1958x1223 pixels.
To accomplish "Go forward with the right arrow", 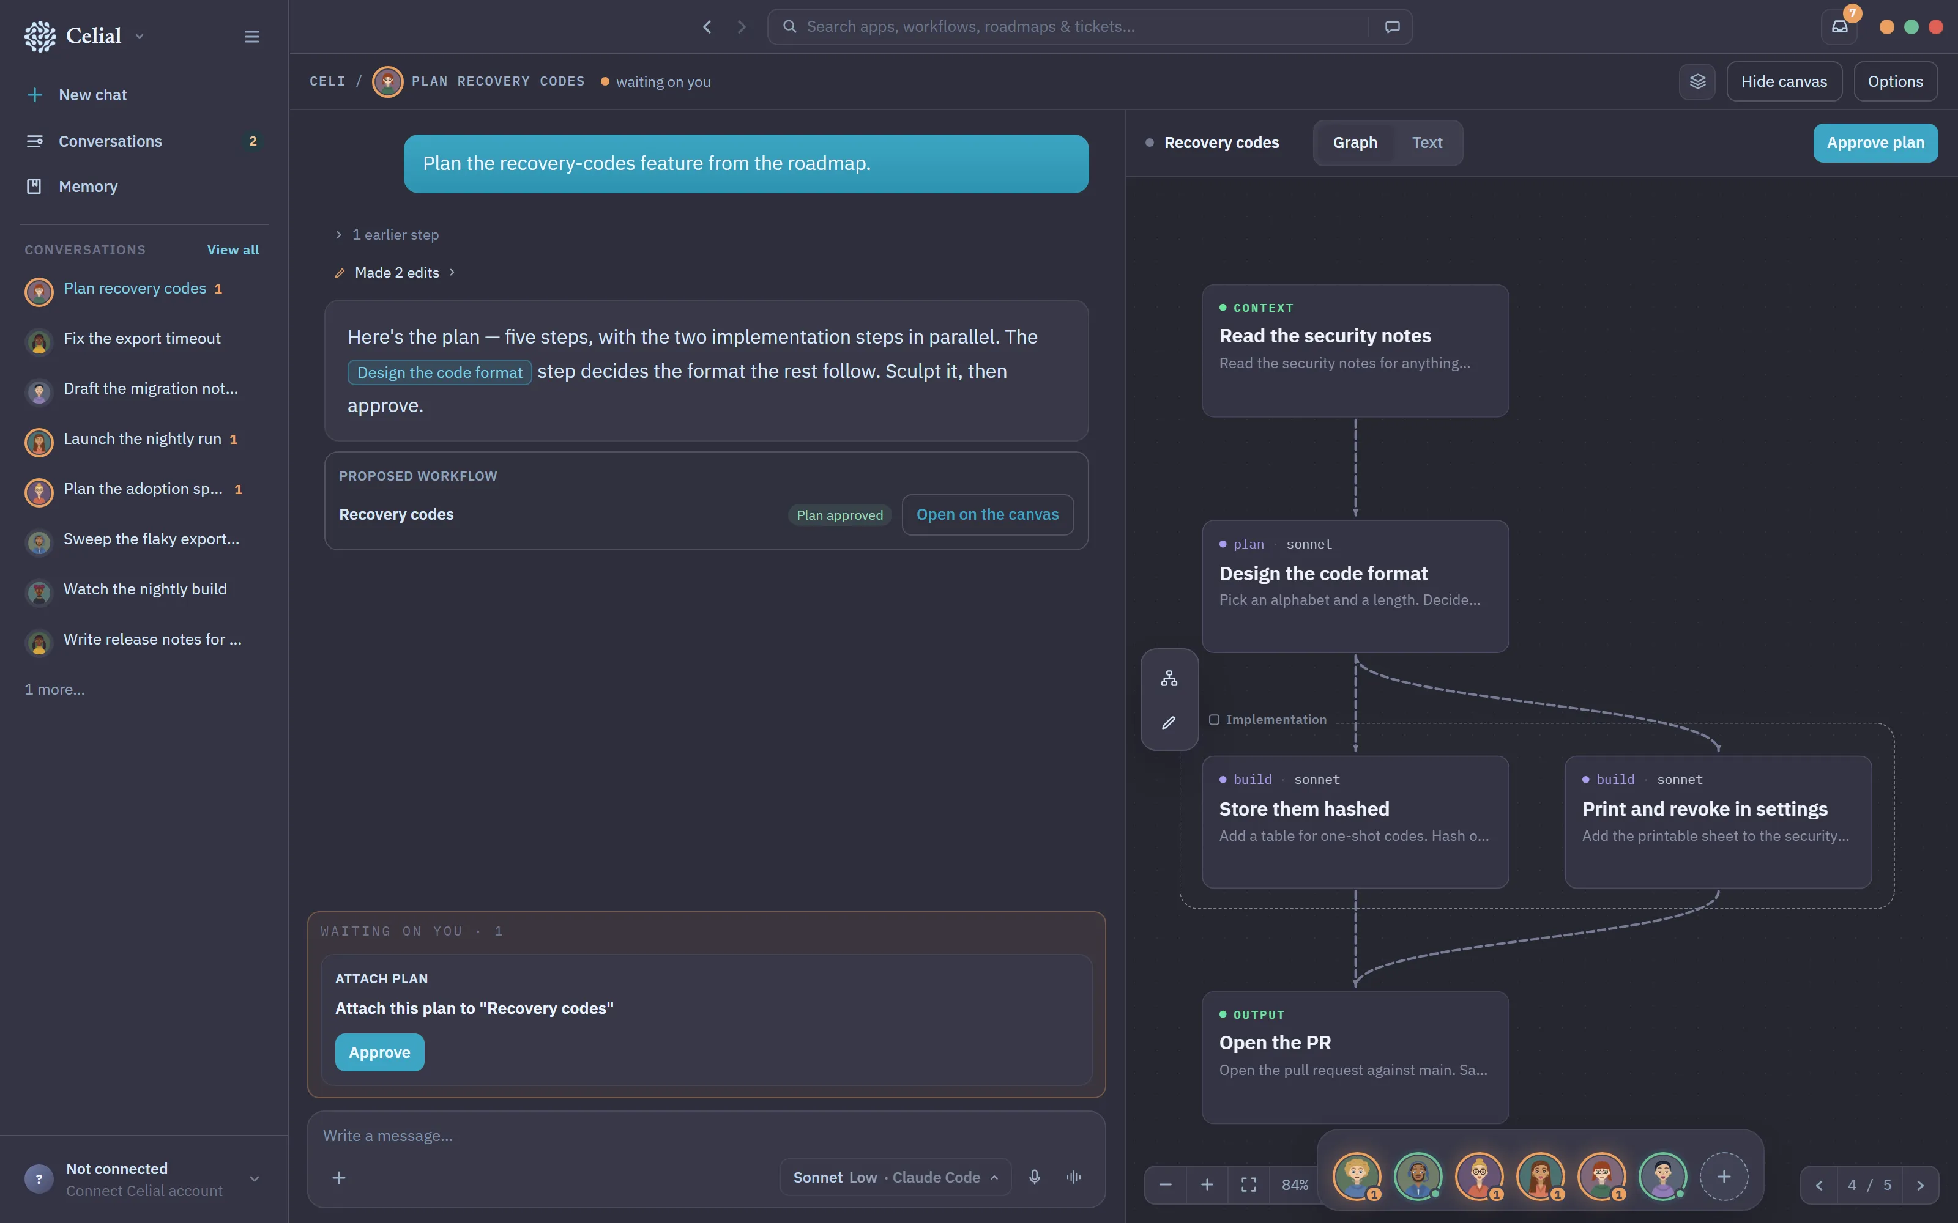I will tap(741, 27).
